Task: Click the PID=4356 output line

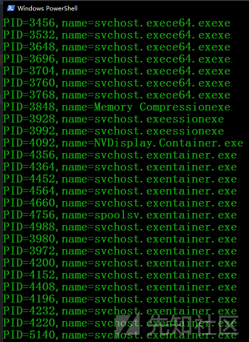Action: pyautogui.click(x=120, y=155)
